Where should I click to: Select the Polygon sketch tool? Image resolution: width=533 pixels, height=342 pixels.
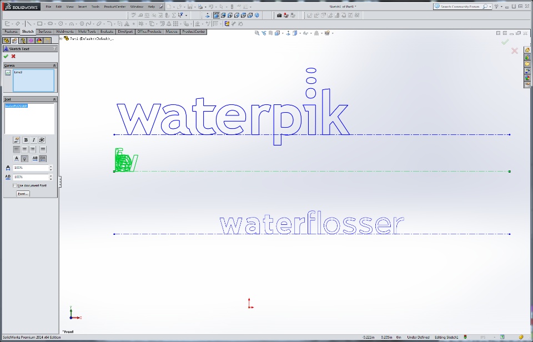(x=82, y=24)
